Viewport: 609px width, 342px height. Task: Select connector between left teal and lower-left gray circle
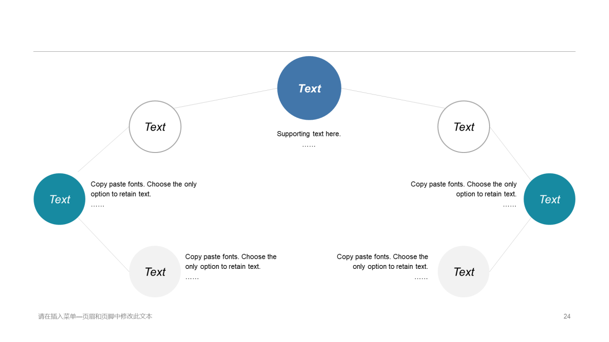tap(105, 245)
